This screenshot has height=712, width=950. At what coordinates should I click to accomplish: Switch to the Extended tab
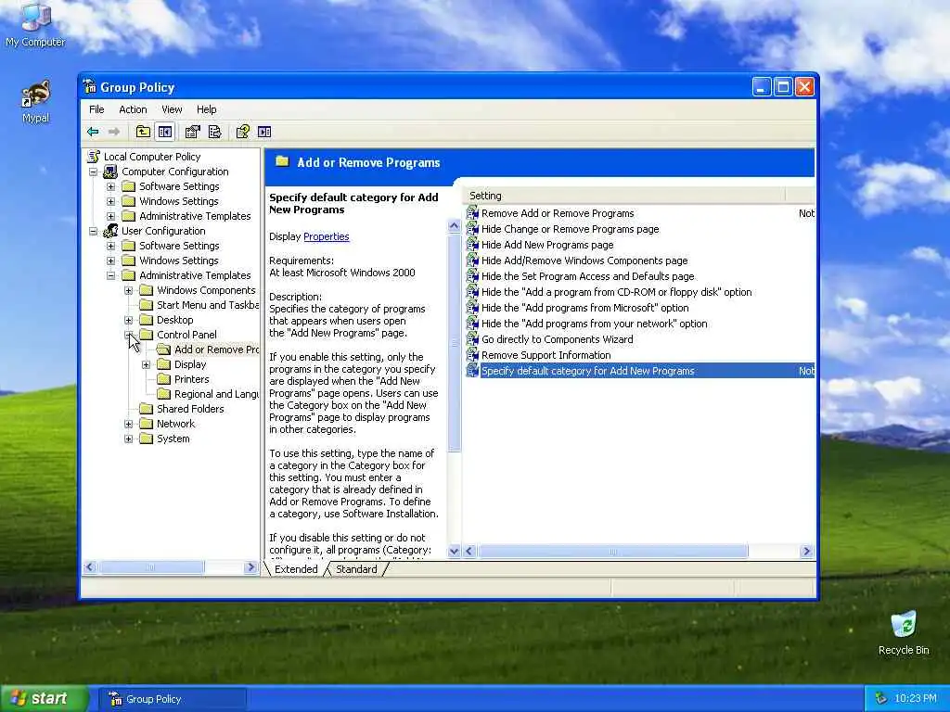click(x=296, y=569)
